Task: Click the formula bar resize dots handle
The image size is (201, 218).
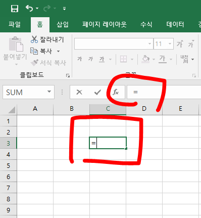Action: click(x=62, y=92)
